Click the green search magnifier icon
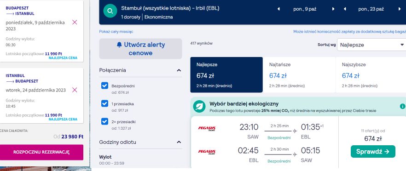This screenshot has height=171, width=406. tap(110, 11)
